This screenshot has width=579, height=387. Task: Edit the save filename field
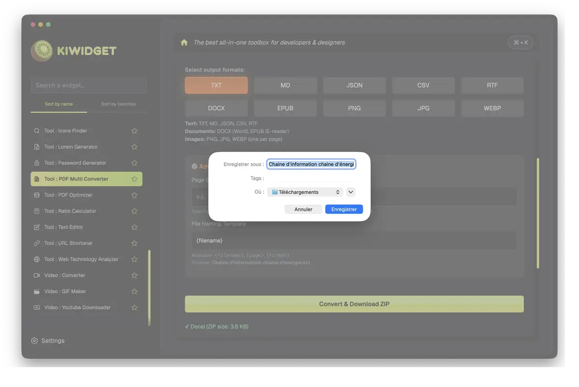(311, 164)
